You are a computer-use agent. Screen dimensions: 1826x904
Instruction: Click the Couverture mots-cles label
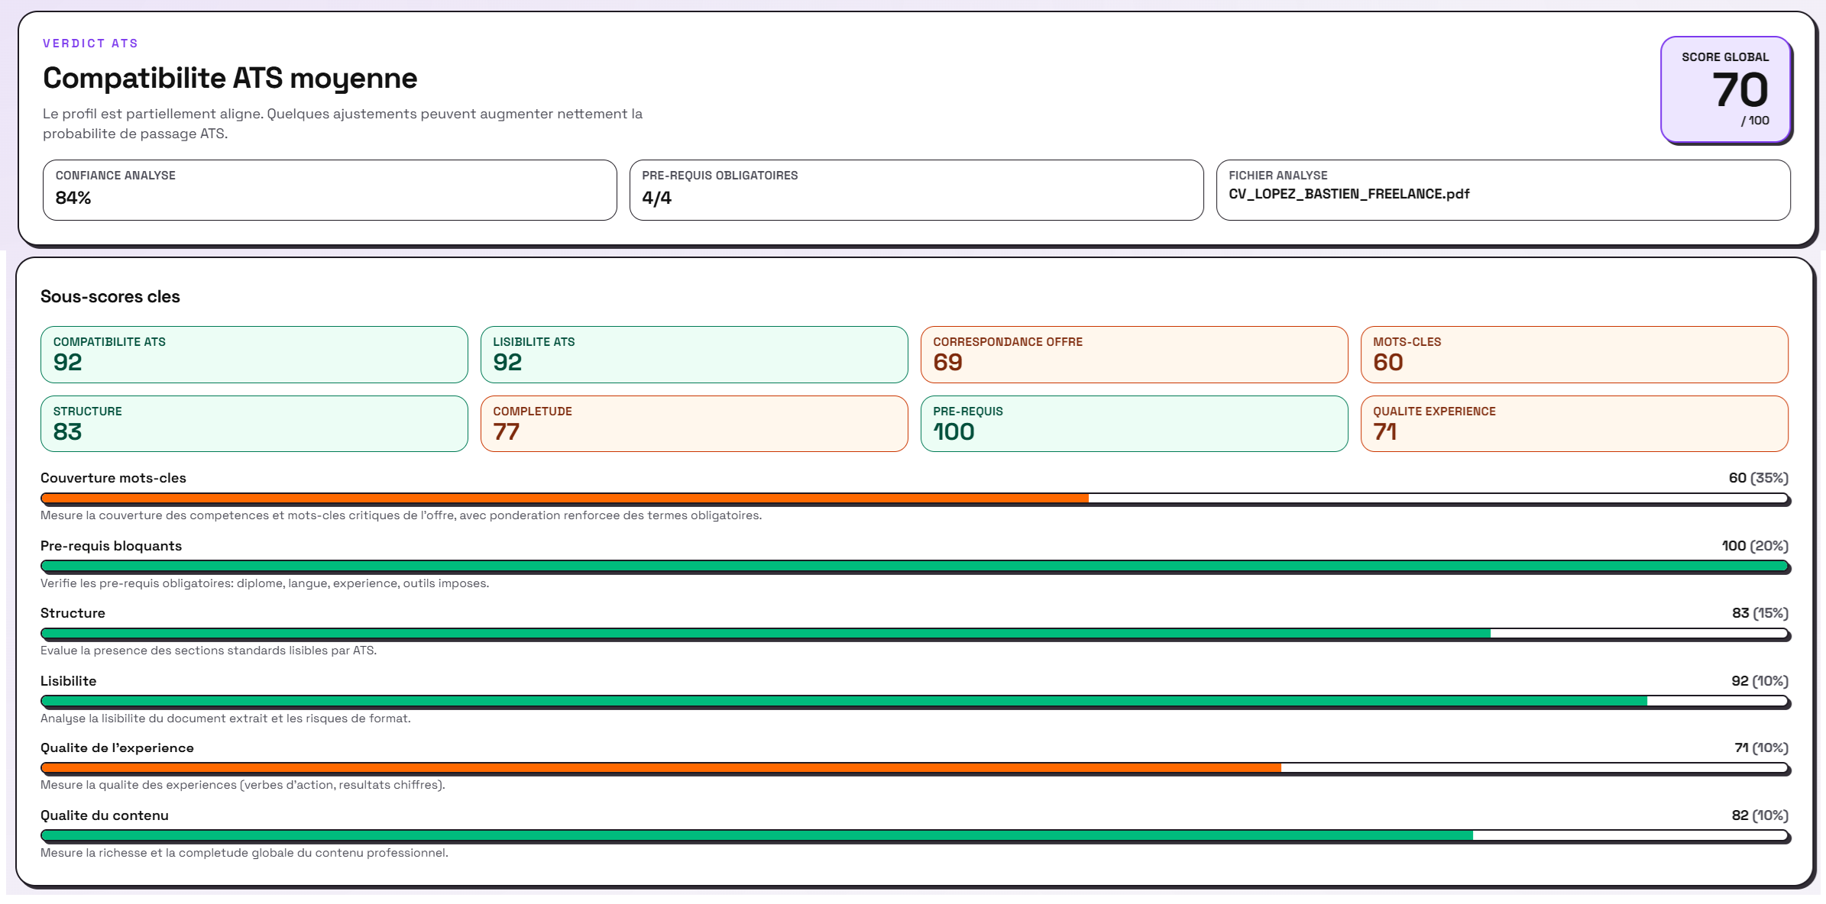113,478
